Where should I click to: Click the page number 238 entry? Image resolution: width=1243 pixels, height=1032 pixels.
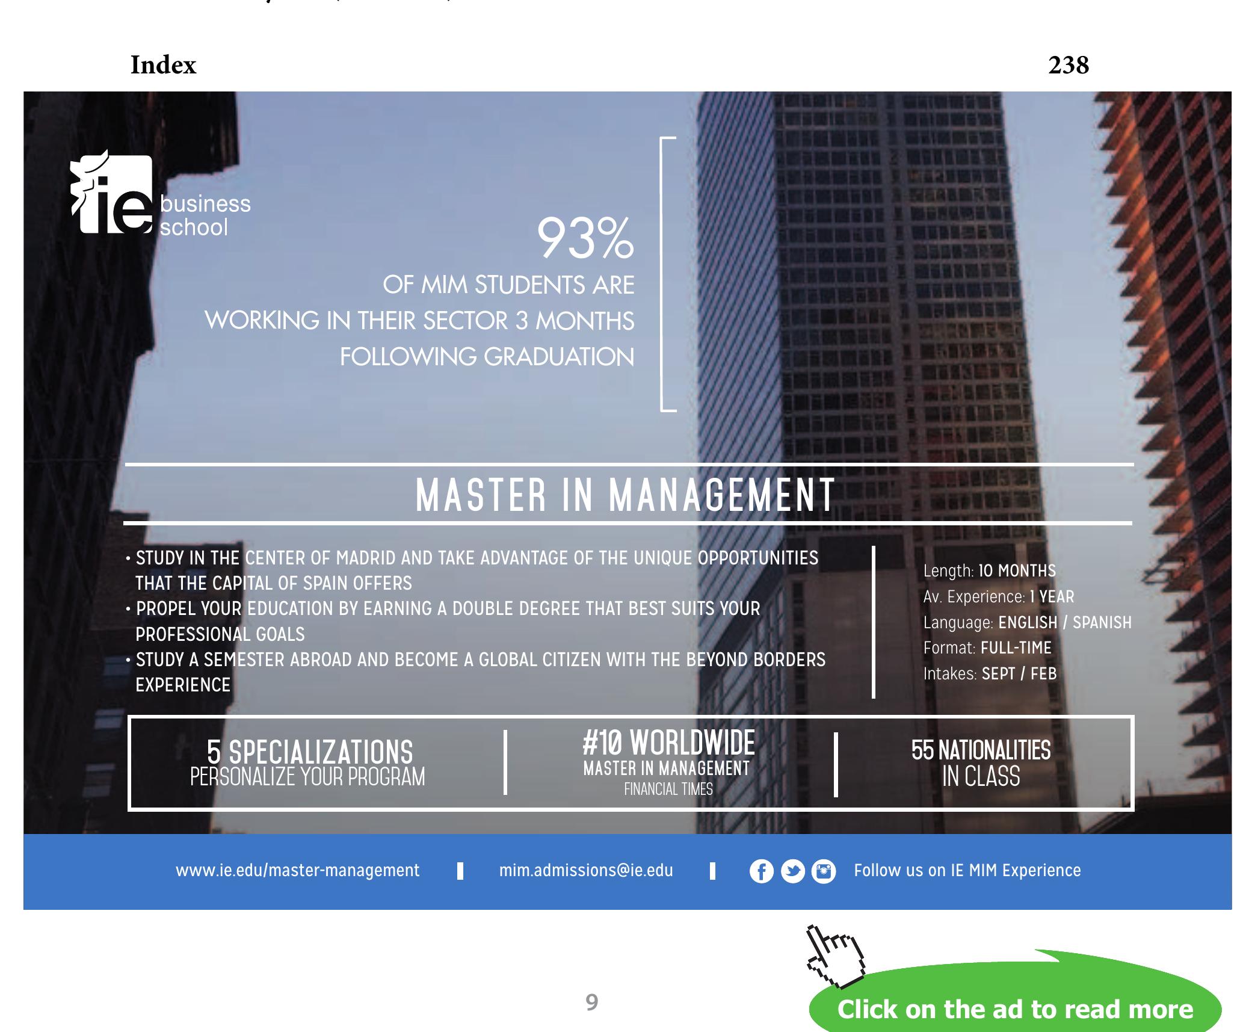pos(1068,65)
